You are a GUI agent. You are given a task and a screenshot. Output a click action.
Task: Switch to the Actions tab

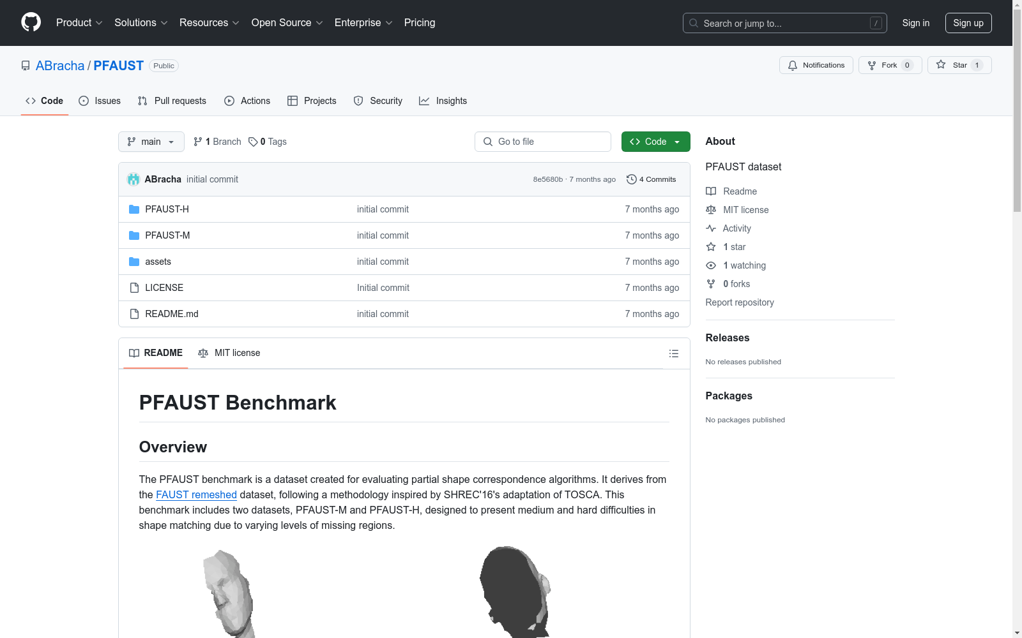click(247, 101)
